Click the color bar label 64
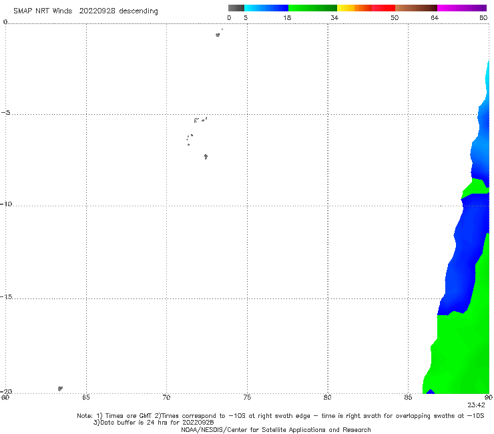The height and width of the screenshot is (434, 494). pyautogui.click(x=435, y=18)
